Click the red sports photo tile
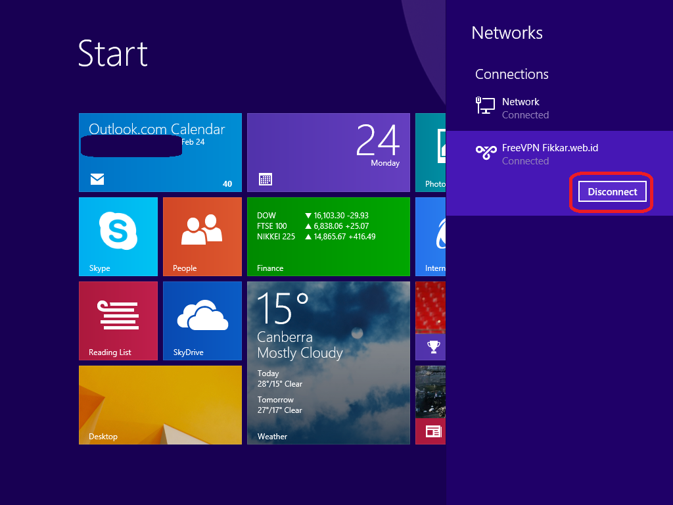Screen dimensions: 673x505 pos(430,308)
